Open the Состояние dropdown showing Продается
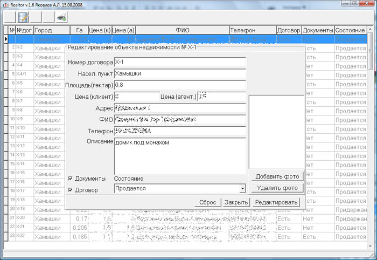Screen dimensions: 377x260 tap(180, 188)
